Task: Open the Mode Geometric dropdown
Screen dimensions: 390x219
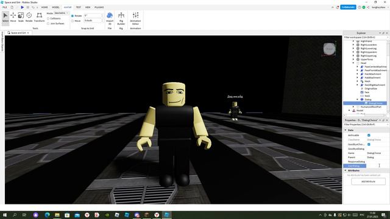Action: point(62,13)
